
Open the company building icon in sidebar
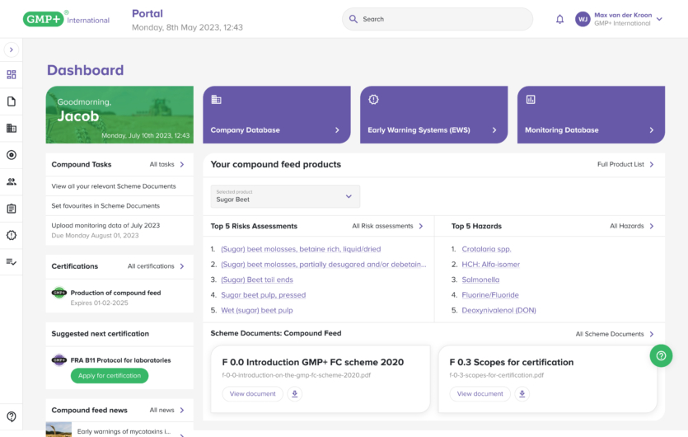click(x=12, y=128)
